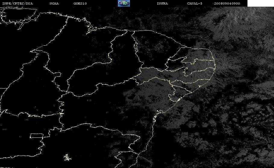Click the CPTEC logo in header

(124, 3)
